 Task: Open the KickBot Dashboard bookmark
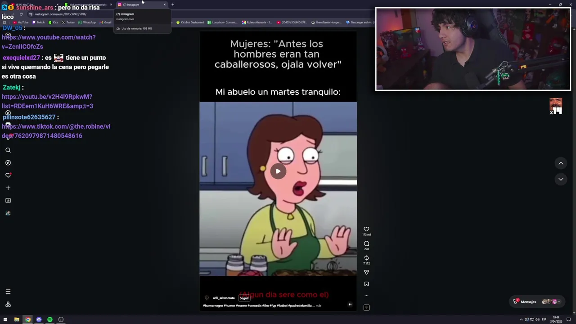click(190, 22)
